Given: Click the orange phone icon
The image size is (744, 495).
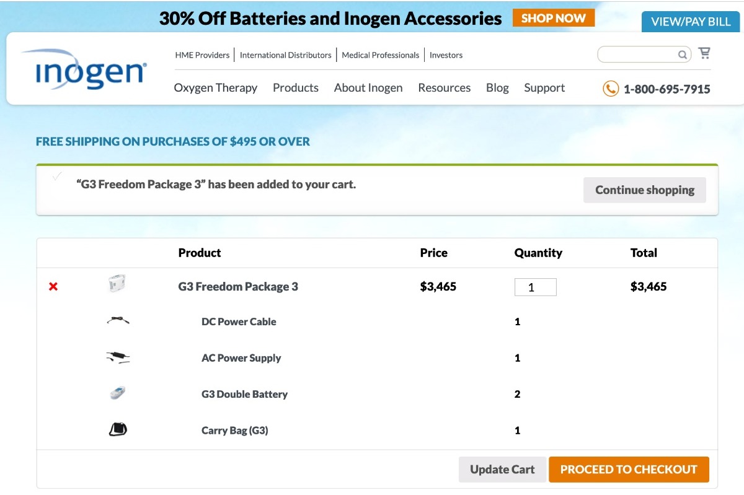Looking at the screenshot, I should 611,89.
